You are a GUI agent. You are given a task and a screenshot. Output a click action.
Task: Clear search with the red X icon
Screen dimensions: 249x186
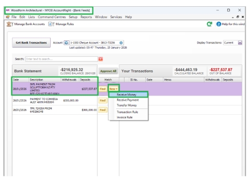[x=101, y=59]
